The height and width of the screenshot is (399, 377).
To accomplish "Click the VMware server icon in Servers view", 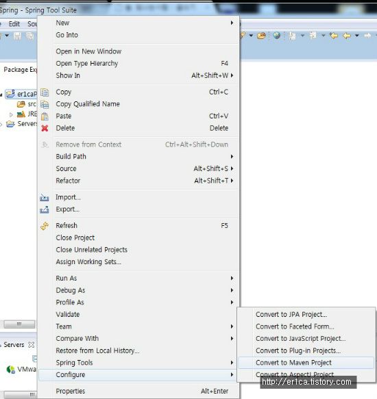I will pyautogui.click(x=11, y=369).
